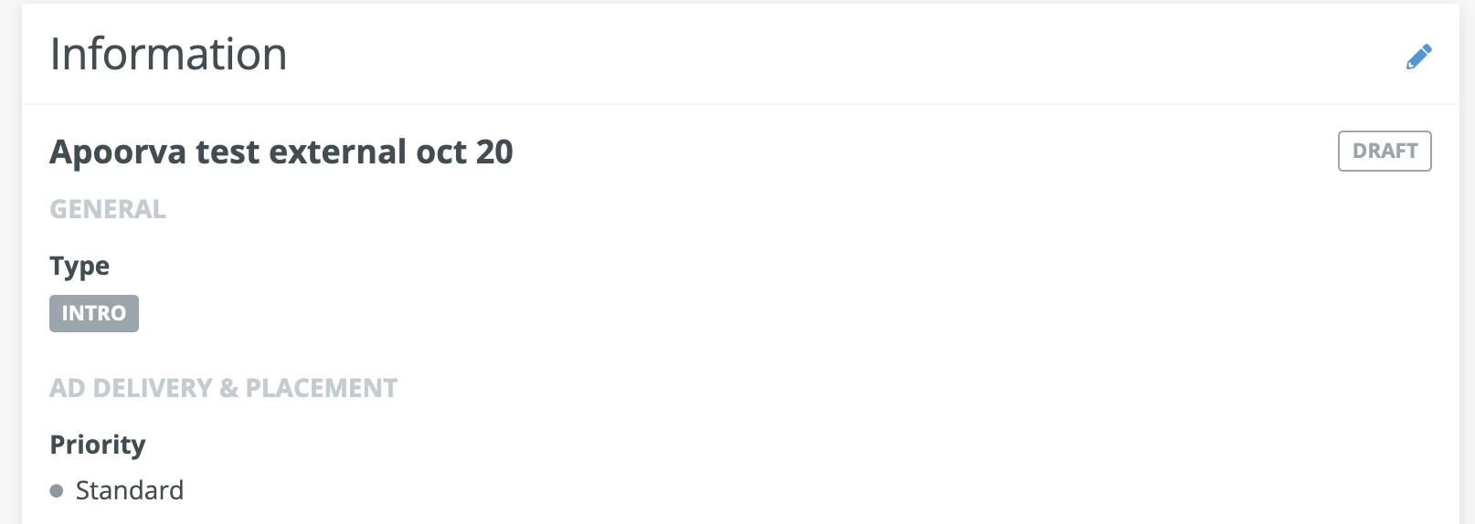Click the word Apoorva in the title
Image resolution: width=1475 pixels, height=524 pixels.
click(119, 152)
